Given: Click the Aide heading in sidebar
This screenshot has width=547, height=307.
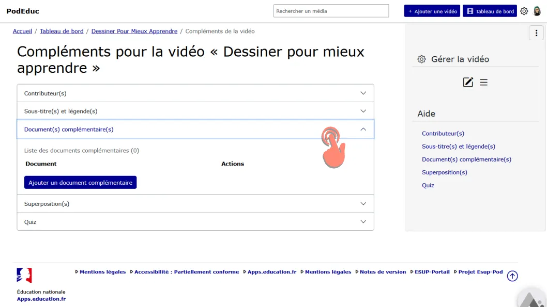Looking at the screenshot, I should pyautogui.click(x=427, y=114).
